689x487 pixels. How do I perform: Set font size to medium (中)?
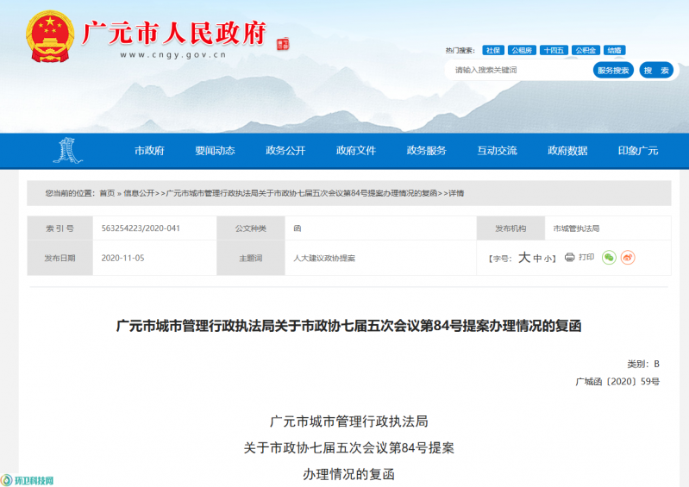tap(537, 259)
